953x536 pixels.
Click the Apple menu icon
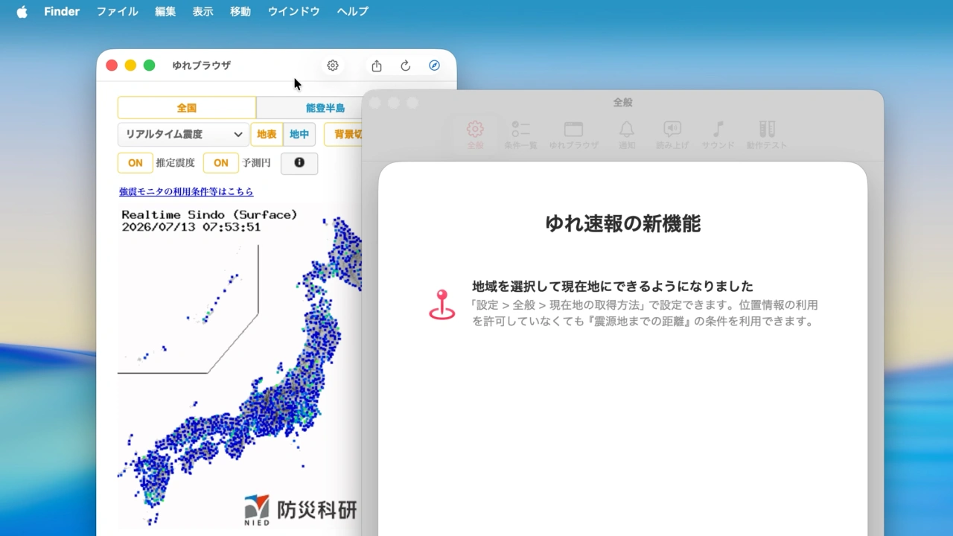coord(22,11)
